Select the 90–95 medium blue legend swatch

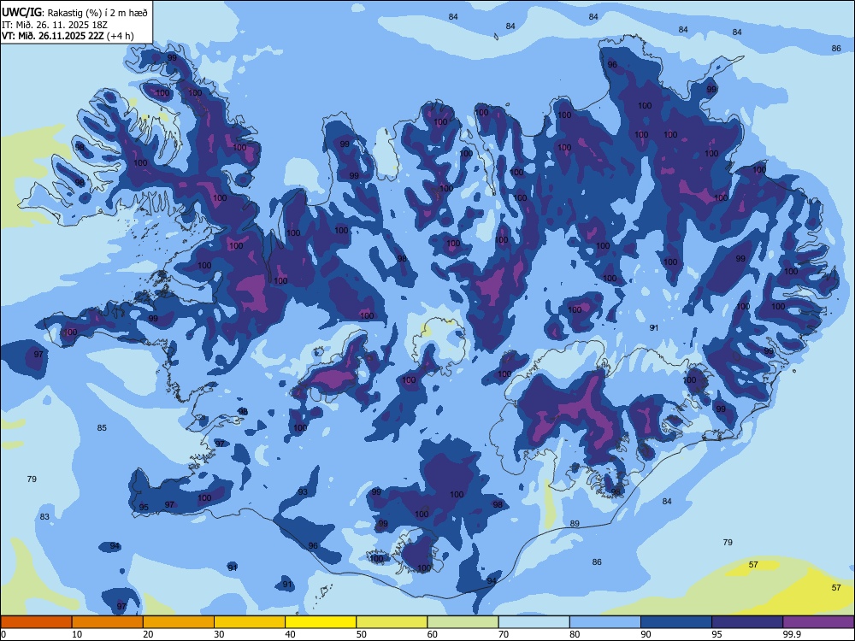click(676, 622)
